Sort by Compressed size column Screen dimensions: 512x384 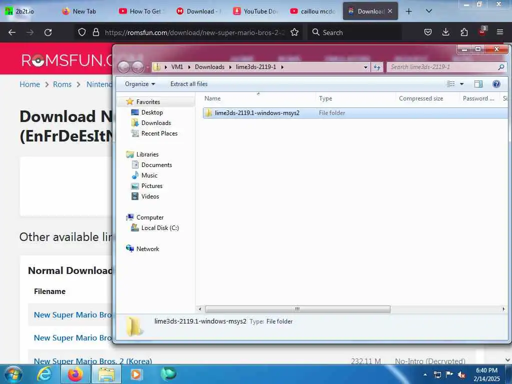421,98
